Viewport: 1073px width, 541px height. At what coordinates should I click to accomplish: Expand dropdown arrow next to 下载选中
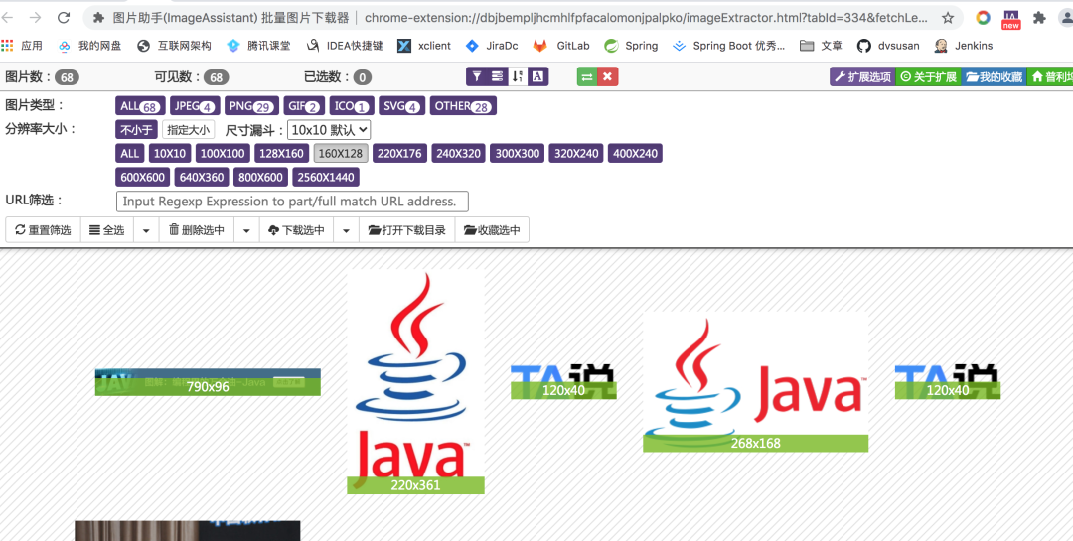pos(347,230)
